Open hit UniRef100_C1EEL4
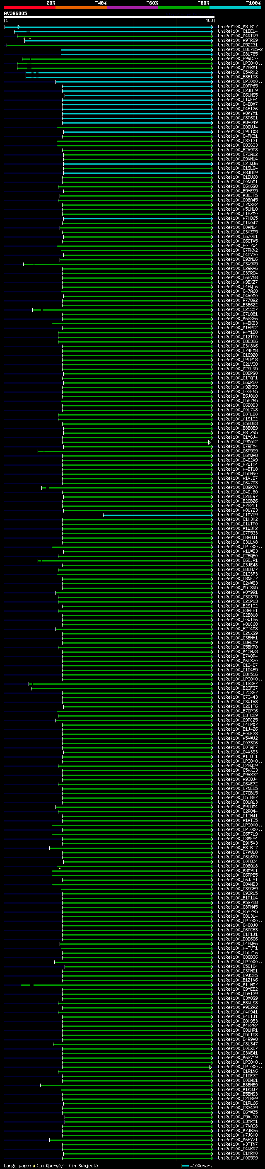 [x=237, y=32]
